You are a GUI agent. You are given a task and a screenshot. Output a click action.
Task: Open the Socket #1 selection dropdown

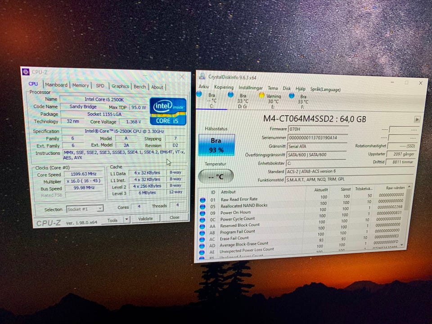[x=85, y=209]
